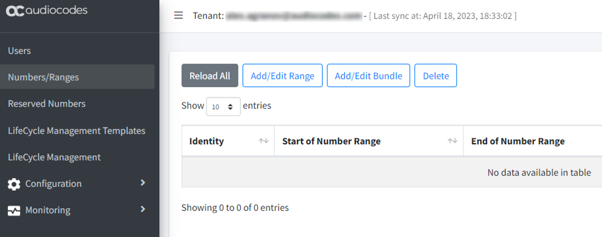Viewport: 602px width, 237px height.
Task: Click End of Number Range column header
Action: click(518, 141)
